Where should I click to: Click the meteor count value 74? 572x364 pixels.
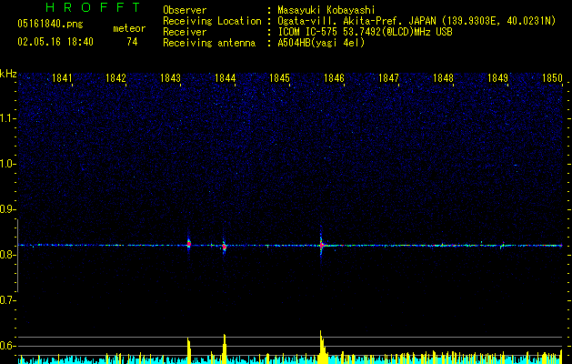coord(132,42)
